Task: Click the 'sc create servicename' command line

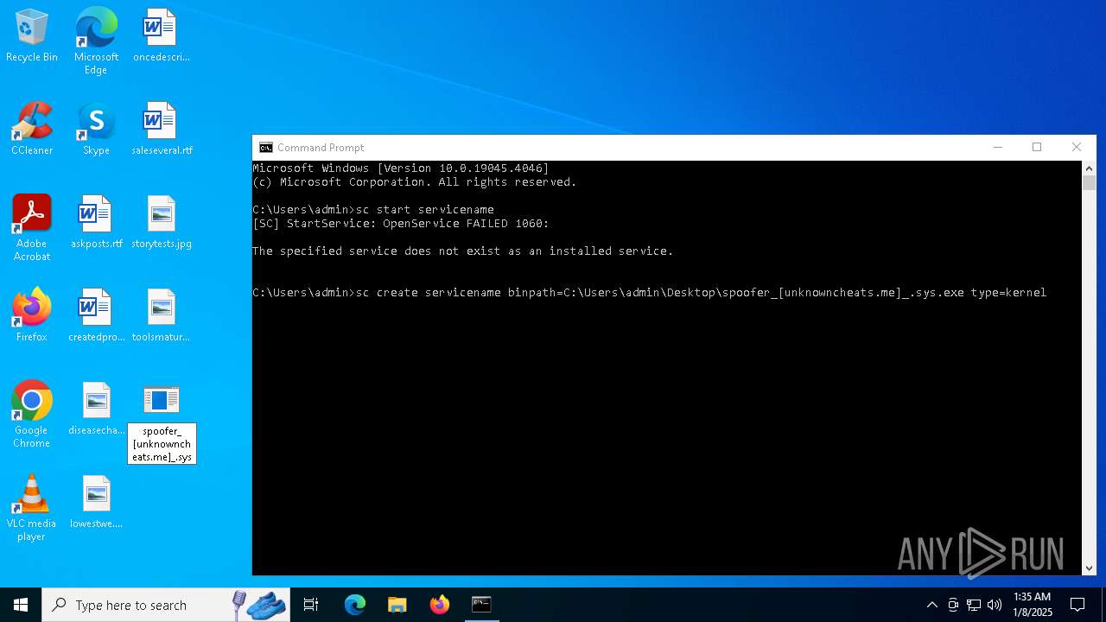Action: coord(649,293)
